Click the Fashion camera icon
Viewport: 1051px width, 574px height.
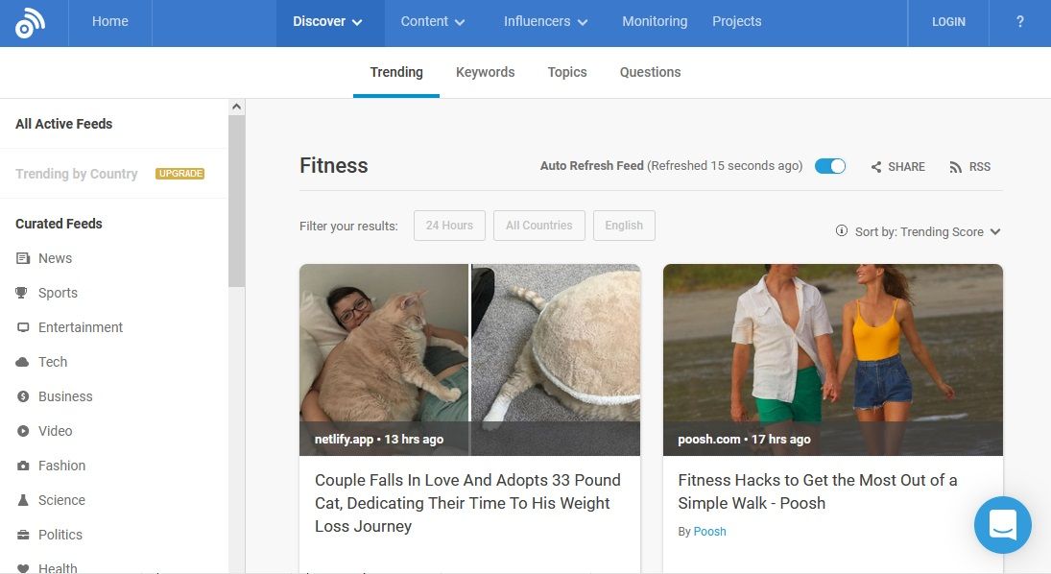[23, 466]
